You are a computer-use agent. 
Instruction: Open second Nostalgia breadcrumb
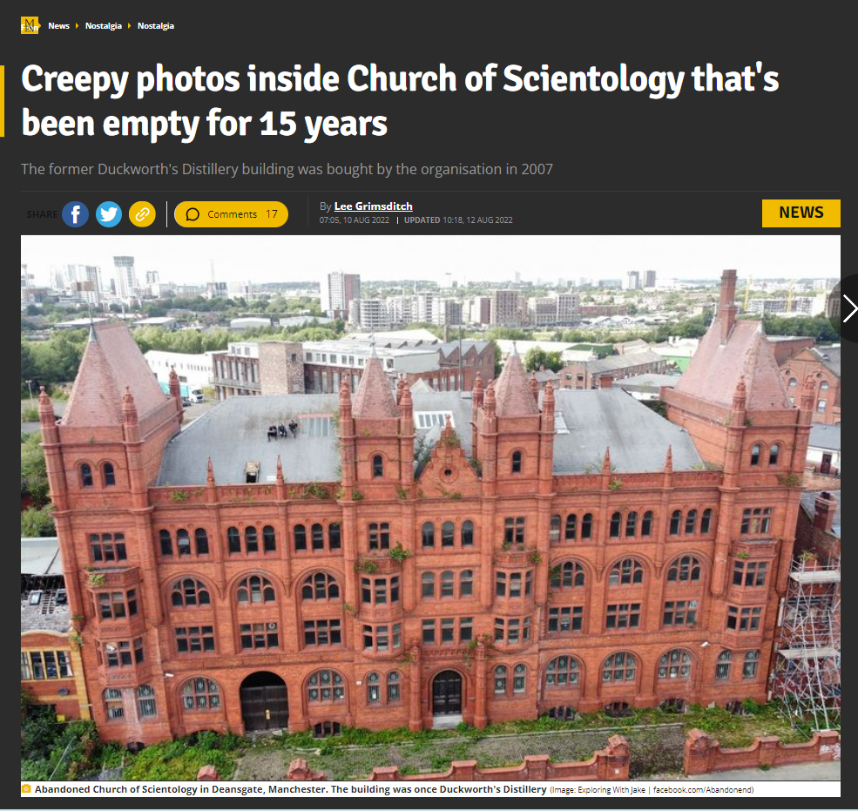pyautogui.click(x=156, y=26)
